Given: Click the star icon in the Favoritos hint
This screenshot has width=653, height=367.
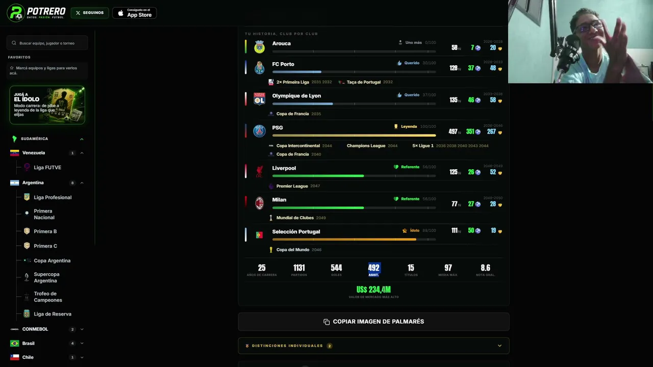Looking at the screenshot, I should click(x=12, y=68).
